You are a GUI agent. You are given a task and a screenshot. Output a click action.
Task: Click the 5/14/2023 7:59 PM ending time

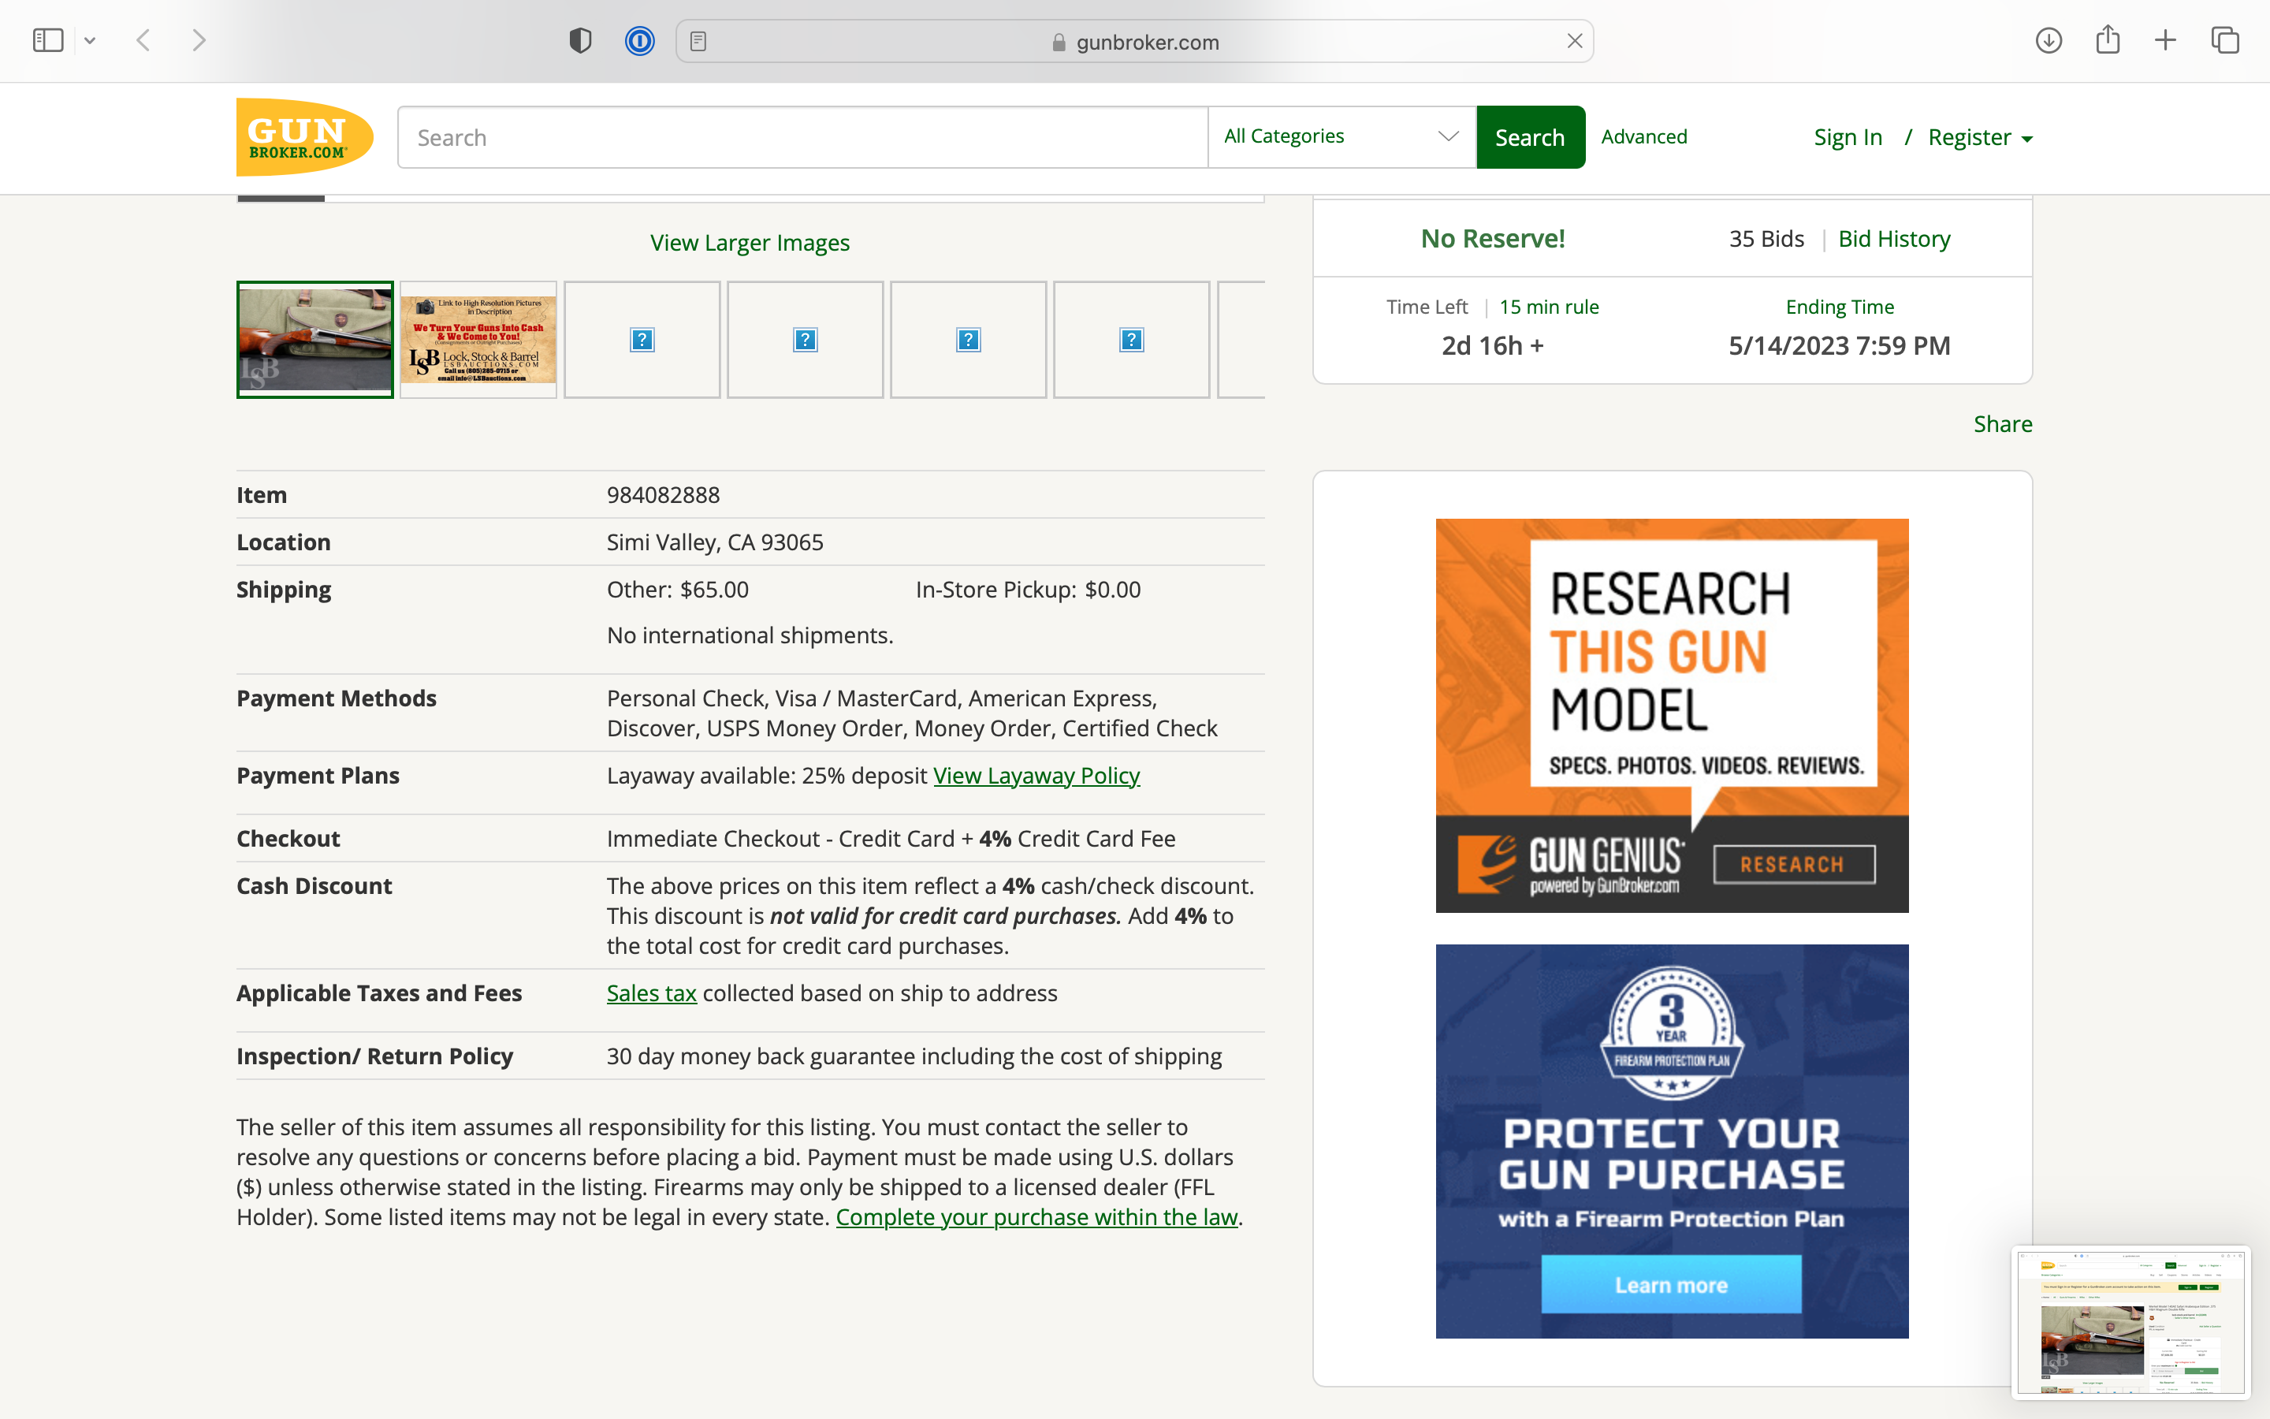click(1840, 345)
